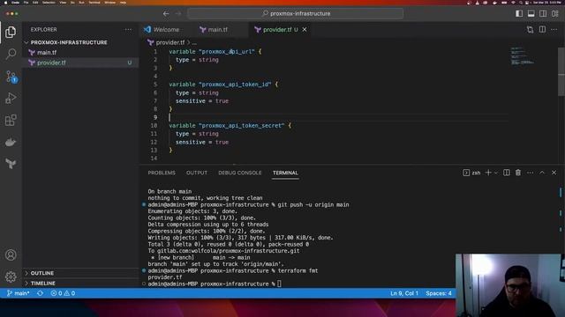The image size is (565, 317).
Task: Switch to the Output panel tab
Action: (x=197, y=173)
